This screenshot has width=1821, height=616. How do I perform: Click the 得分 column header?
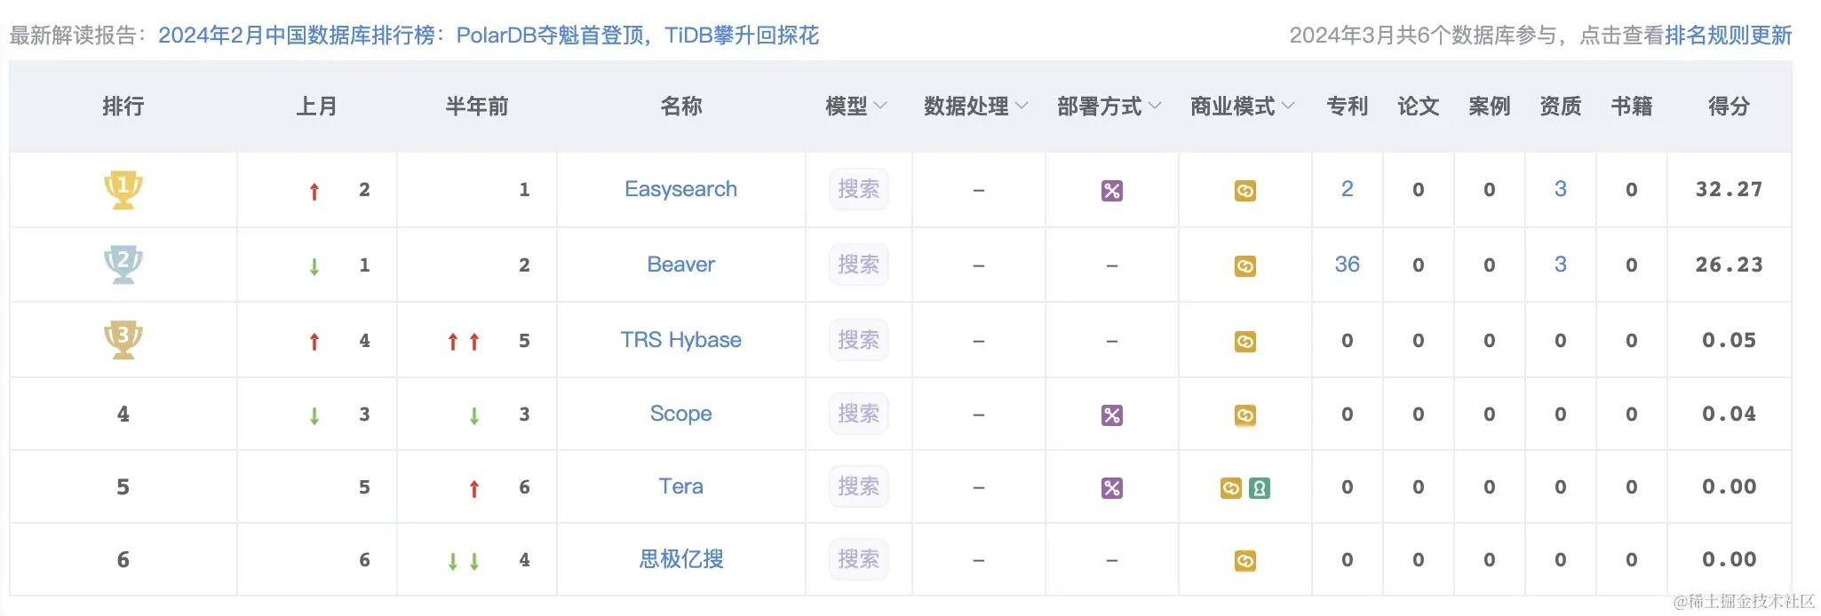(x=1730, y=107)
